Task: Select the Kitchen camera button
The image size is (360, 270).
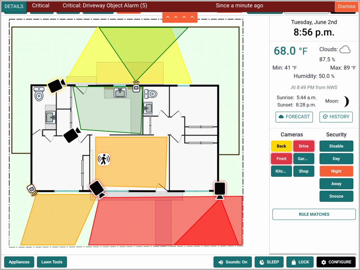Action: tap(281, 171)
